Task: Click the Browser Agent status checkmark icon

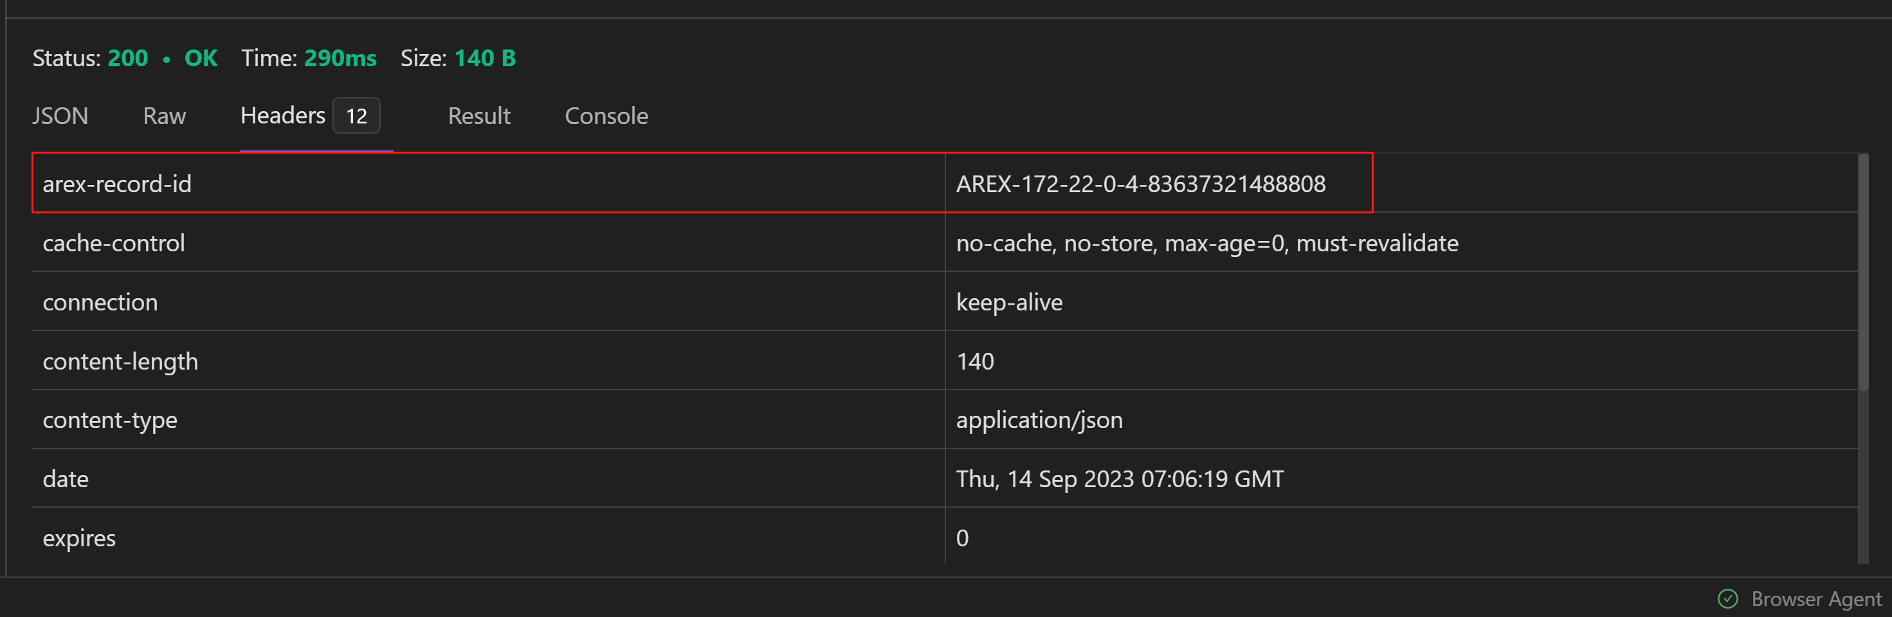Action: click(x=1727, y=598)
